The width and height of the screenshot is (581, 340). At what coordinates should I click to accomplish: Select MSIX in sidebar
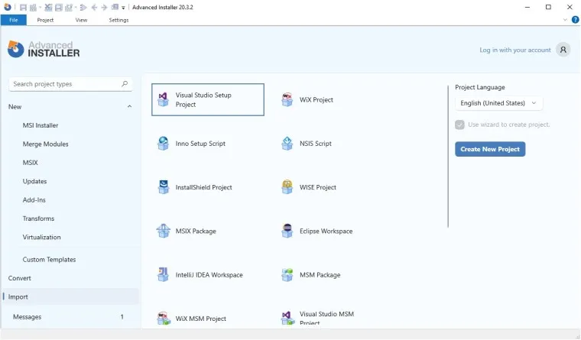[x=30, y=163]
